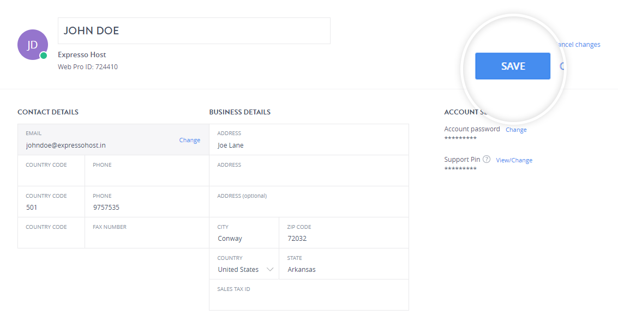Change the email address link

190,140
